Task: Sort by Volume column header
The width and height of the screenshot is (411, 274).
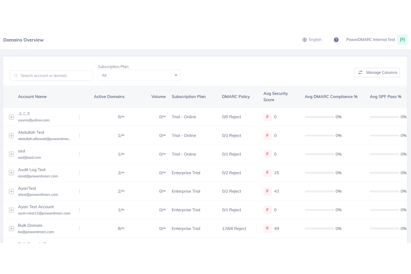Action: tap(159, 97)
